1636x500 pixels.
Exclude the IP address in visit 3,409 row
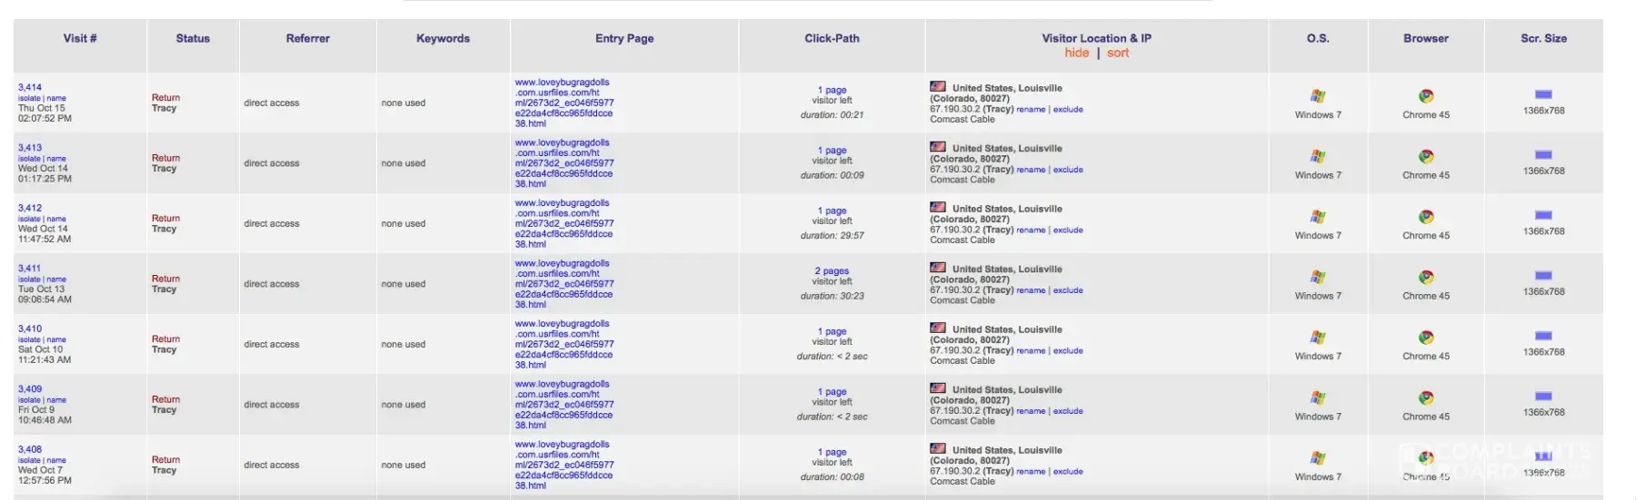1068,411
